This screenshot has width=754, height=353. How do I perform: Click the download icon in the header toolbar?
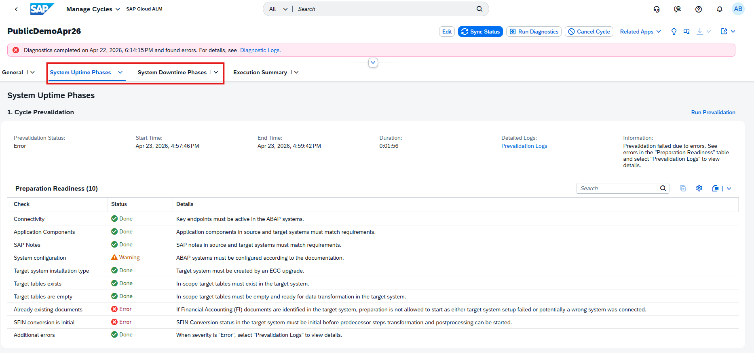point(700,32)
